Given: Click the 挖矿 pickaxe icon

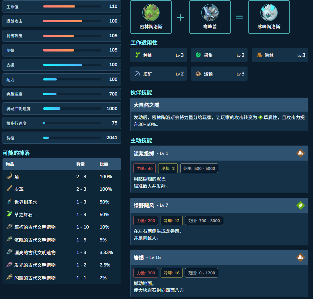Looking at the screenshot, I should (137, 74).
